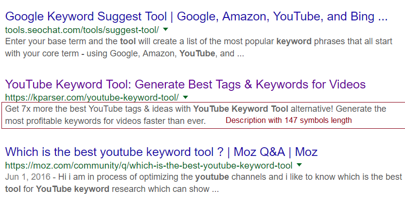Open the Google Keyword Suggest Tool result
405x206 pixels.
point(196,16)
